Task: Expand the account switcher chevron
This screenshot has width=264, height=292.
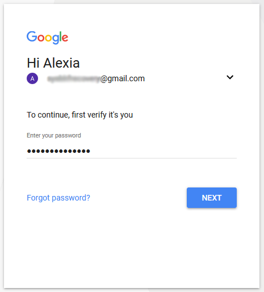Action: point(230,77)
